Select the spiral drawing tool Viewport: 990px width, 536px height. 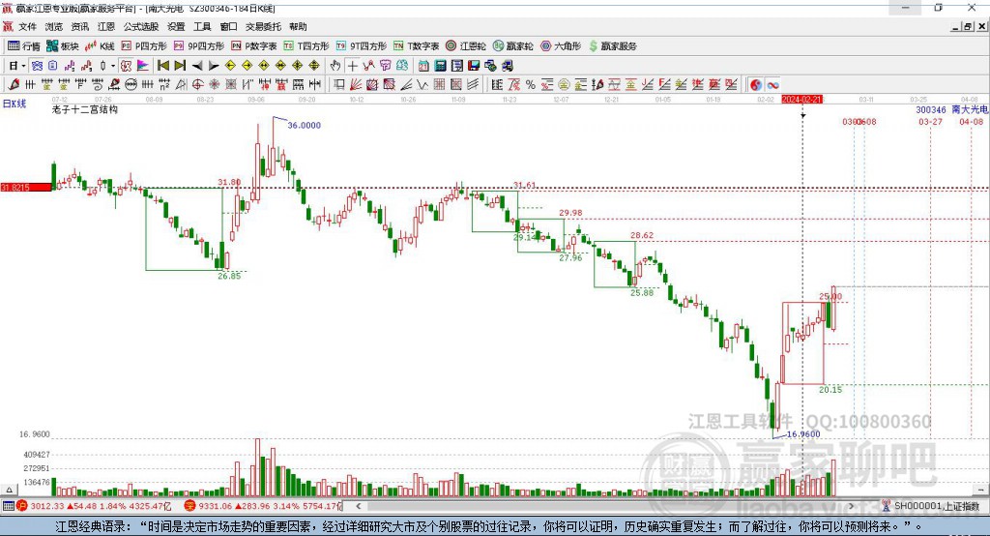97,85
